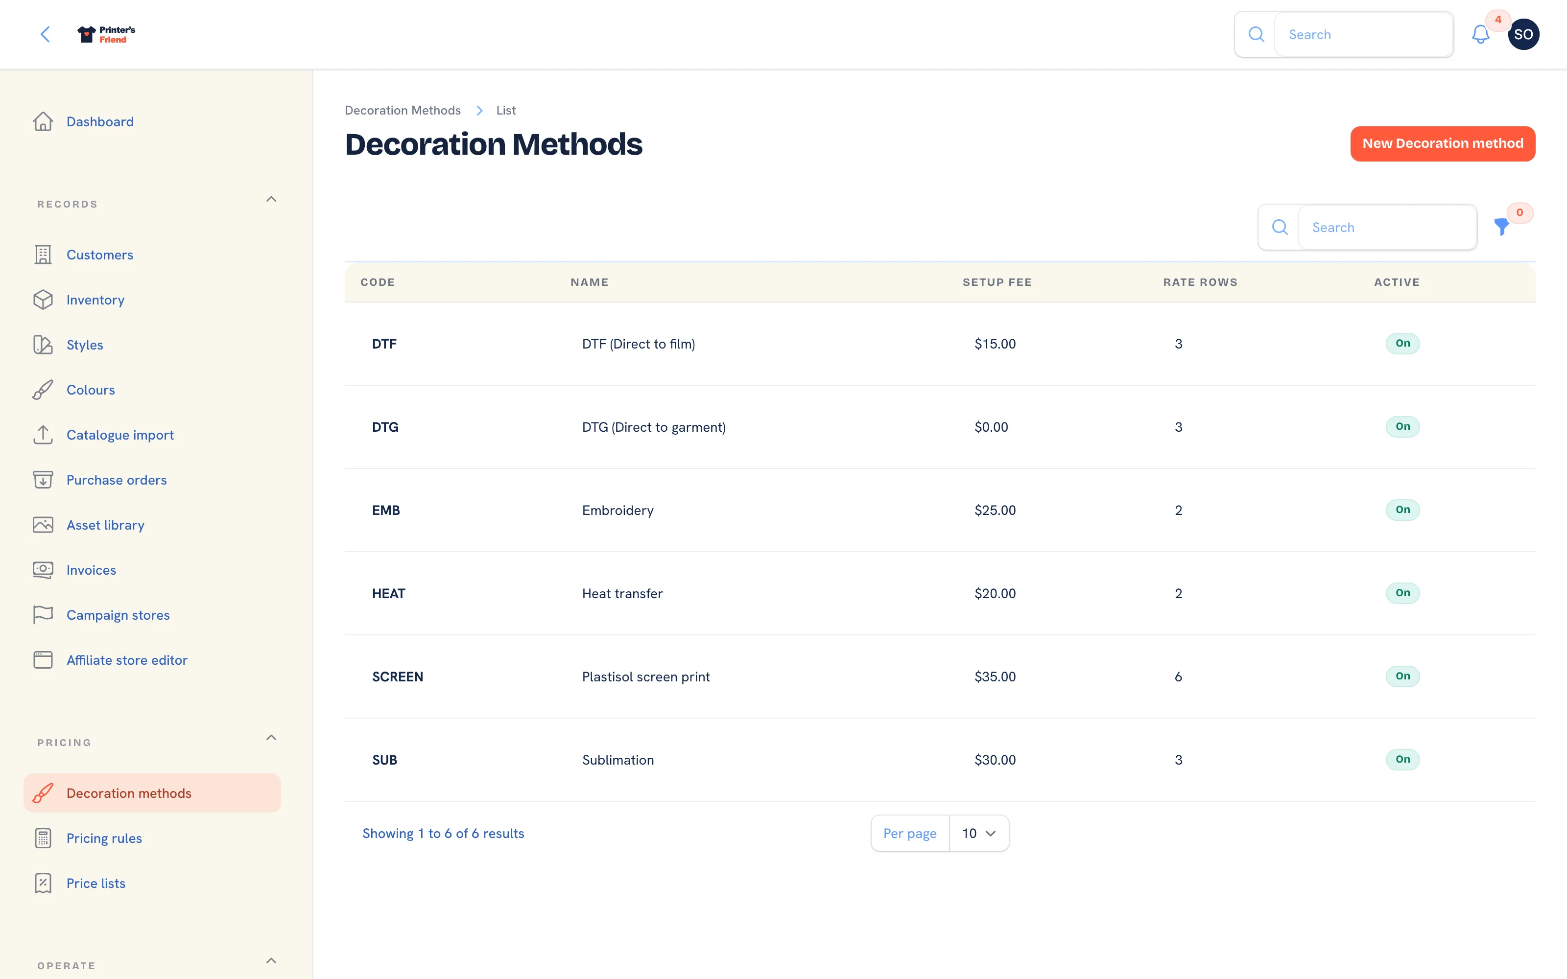Go to Pricing rules
This screenshot has width=1567, height=979.
[x=152, y=838]
